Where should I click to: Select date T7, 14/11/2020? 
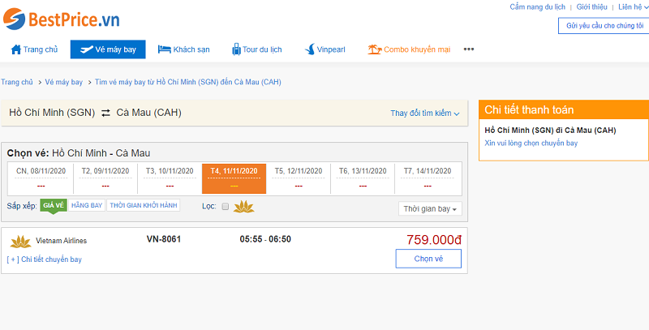428,178
